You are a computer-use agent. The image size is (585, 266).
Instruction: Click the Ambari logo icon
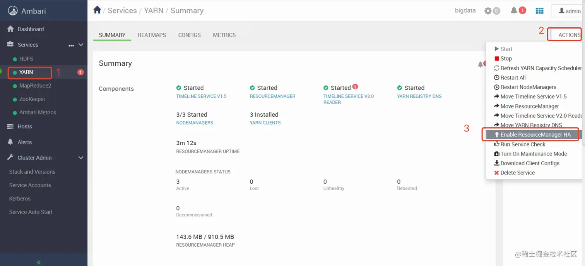click(x=13, y=11)
